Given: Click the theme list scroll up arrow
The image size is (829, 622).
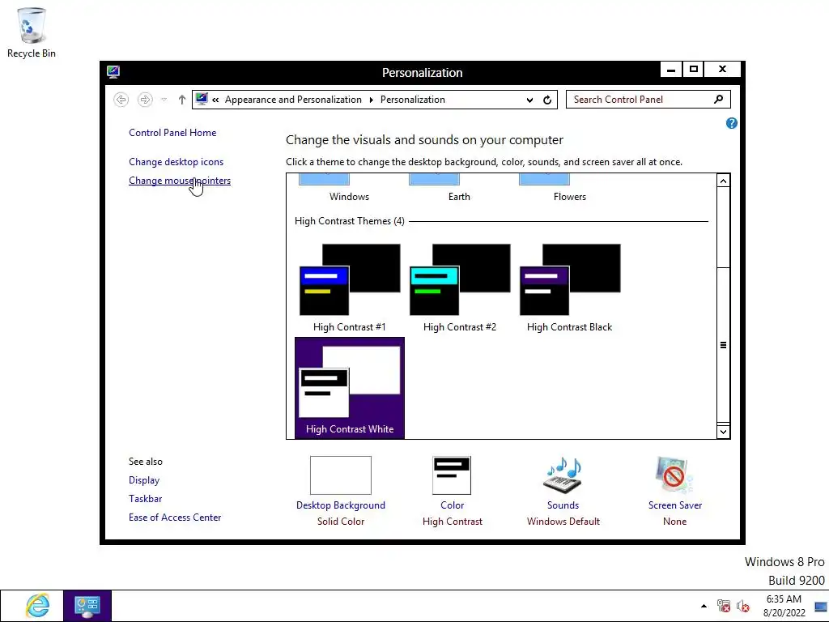Looking at the screenshot, I should [723, 181].
